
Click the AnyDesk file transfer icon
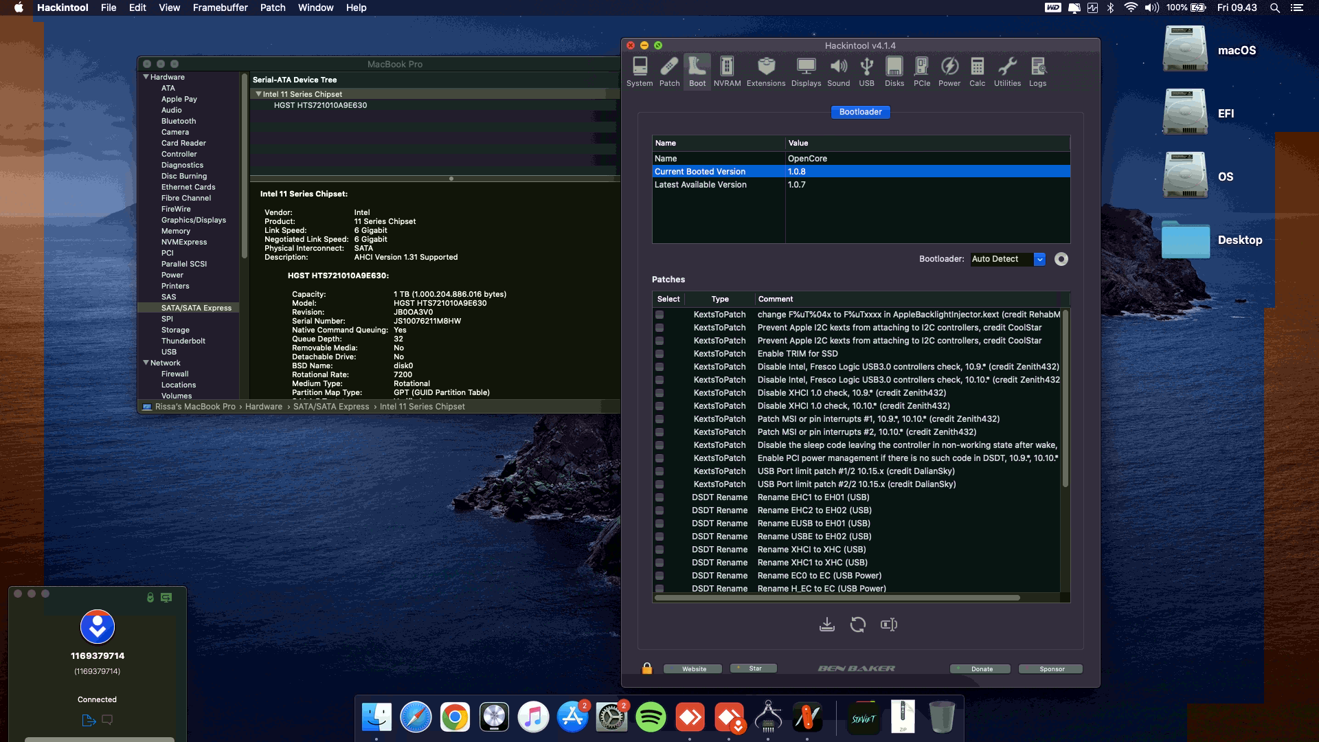(89, 720)
